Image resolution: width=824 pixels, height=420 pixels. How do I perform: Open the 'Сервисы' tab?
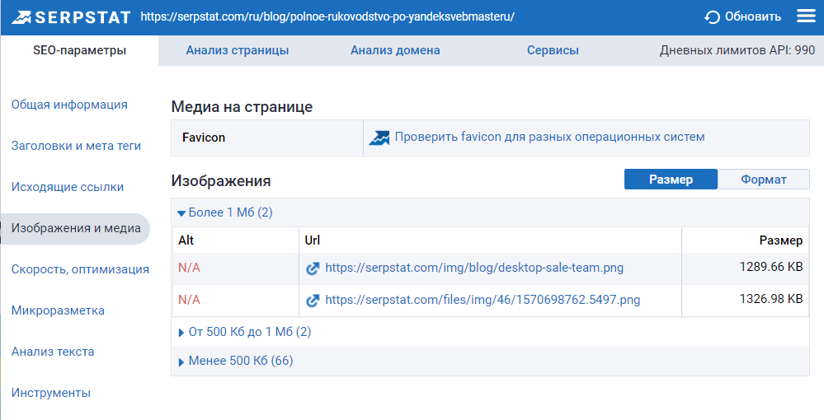click(553, 50)
